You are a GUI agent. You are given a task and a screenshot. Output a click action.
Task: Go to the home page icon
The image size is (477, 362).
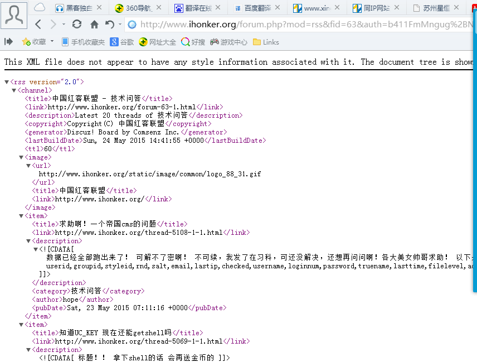pos(94,24)
